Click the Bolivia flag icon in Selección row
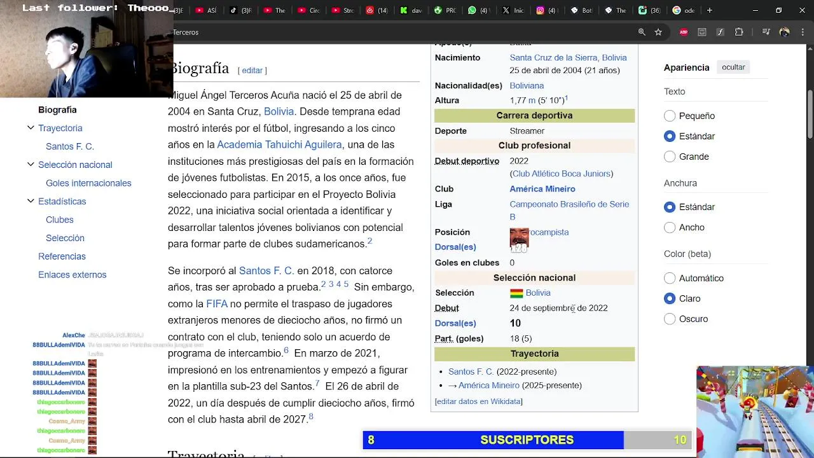This screenshot has width=814, height=458. click(x=516, y=293)
